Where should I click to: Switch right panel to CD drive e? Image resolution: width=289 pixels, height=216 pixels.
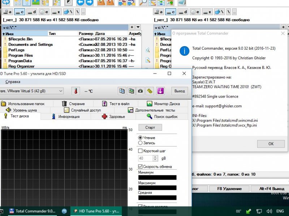pos(195,12)
